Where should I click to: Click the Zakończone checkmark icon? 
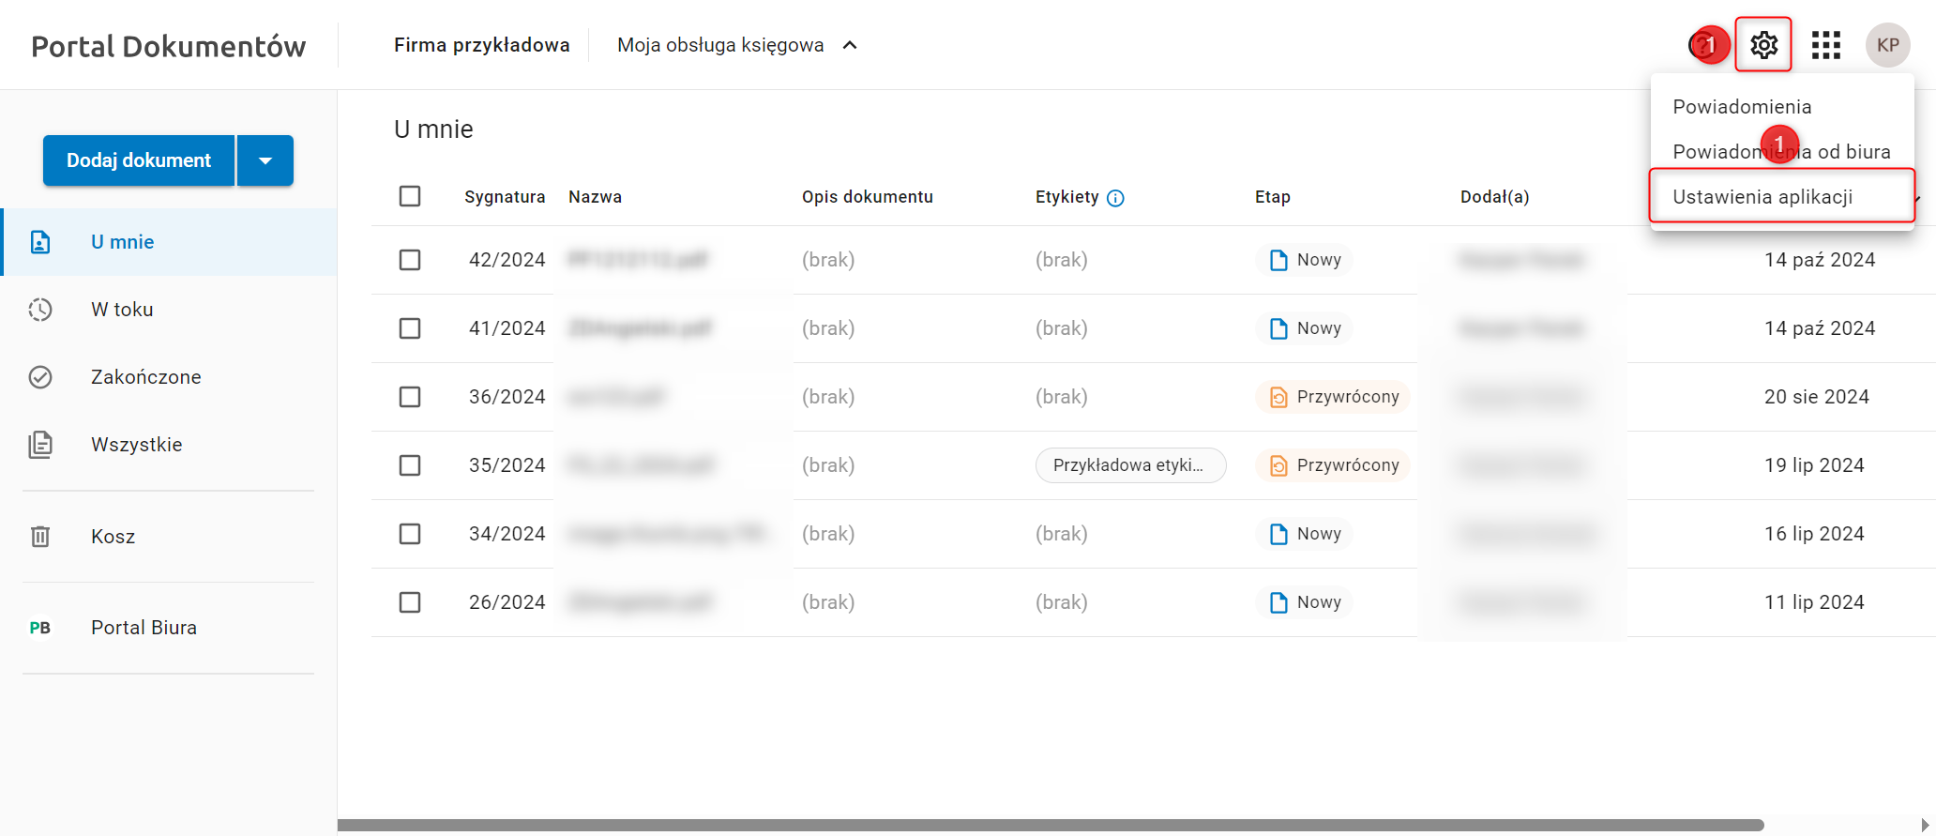coord(40,377)
